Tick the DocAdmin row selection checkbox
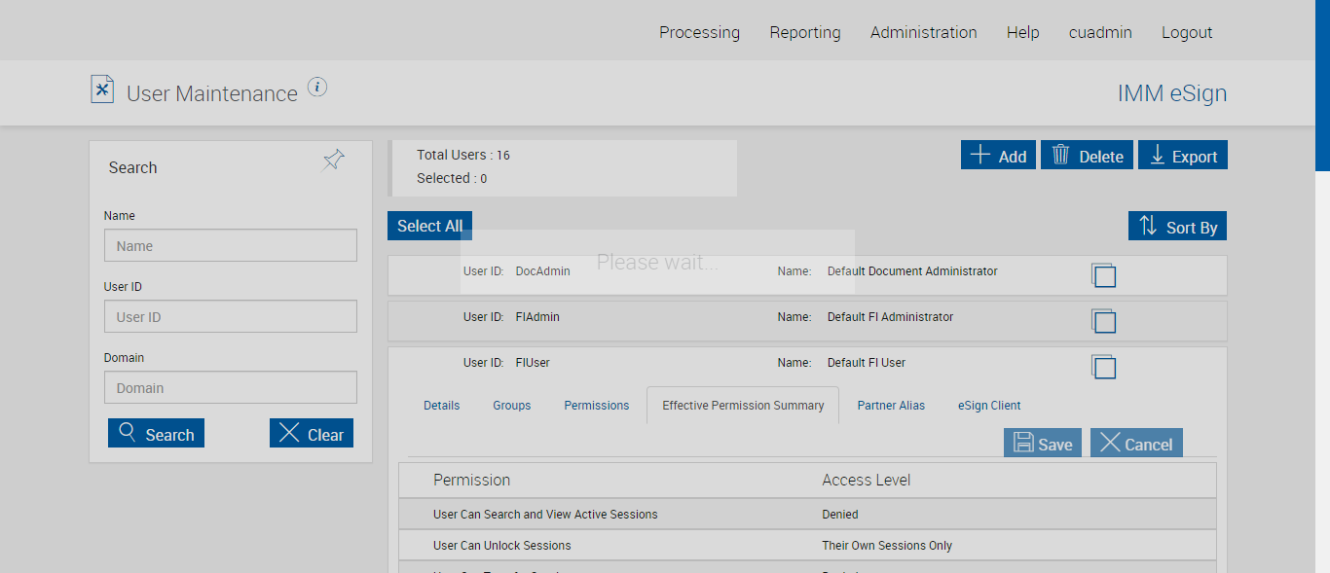 [1104, 275]
